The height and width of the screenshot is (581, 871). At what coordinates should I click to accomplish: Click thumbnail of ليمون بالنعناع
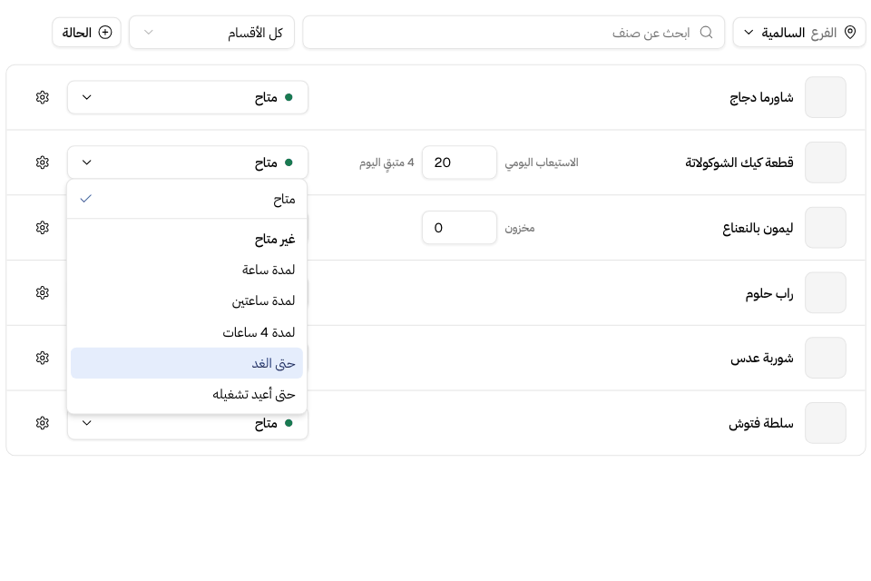click(826, 227)
